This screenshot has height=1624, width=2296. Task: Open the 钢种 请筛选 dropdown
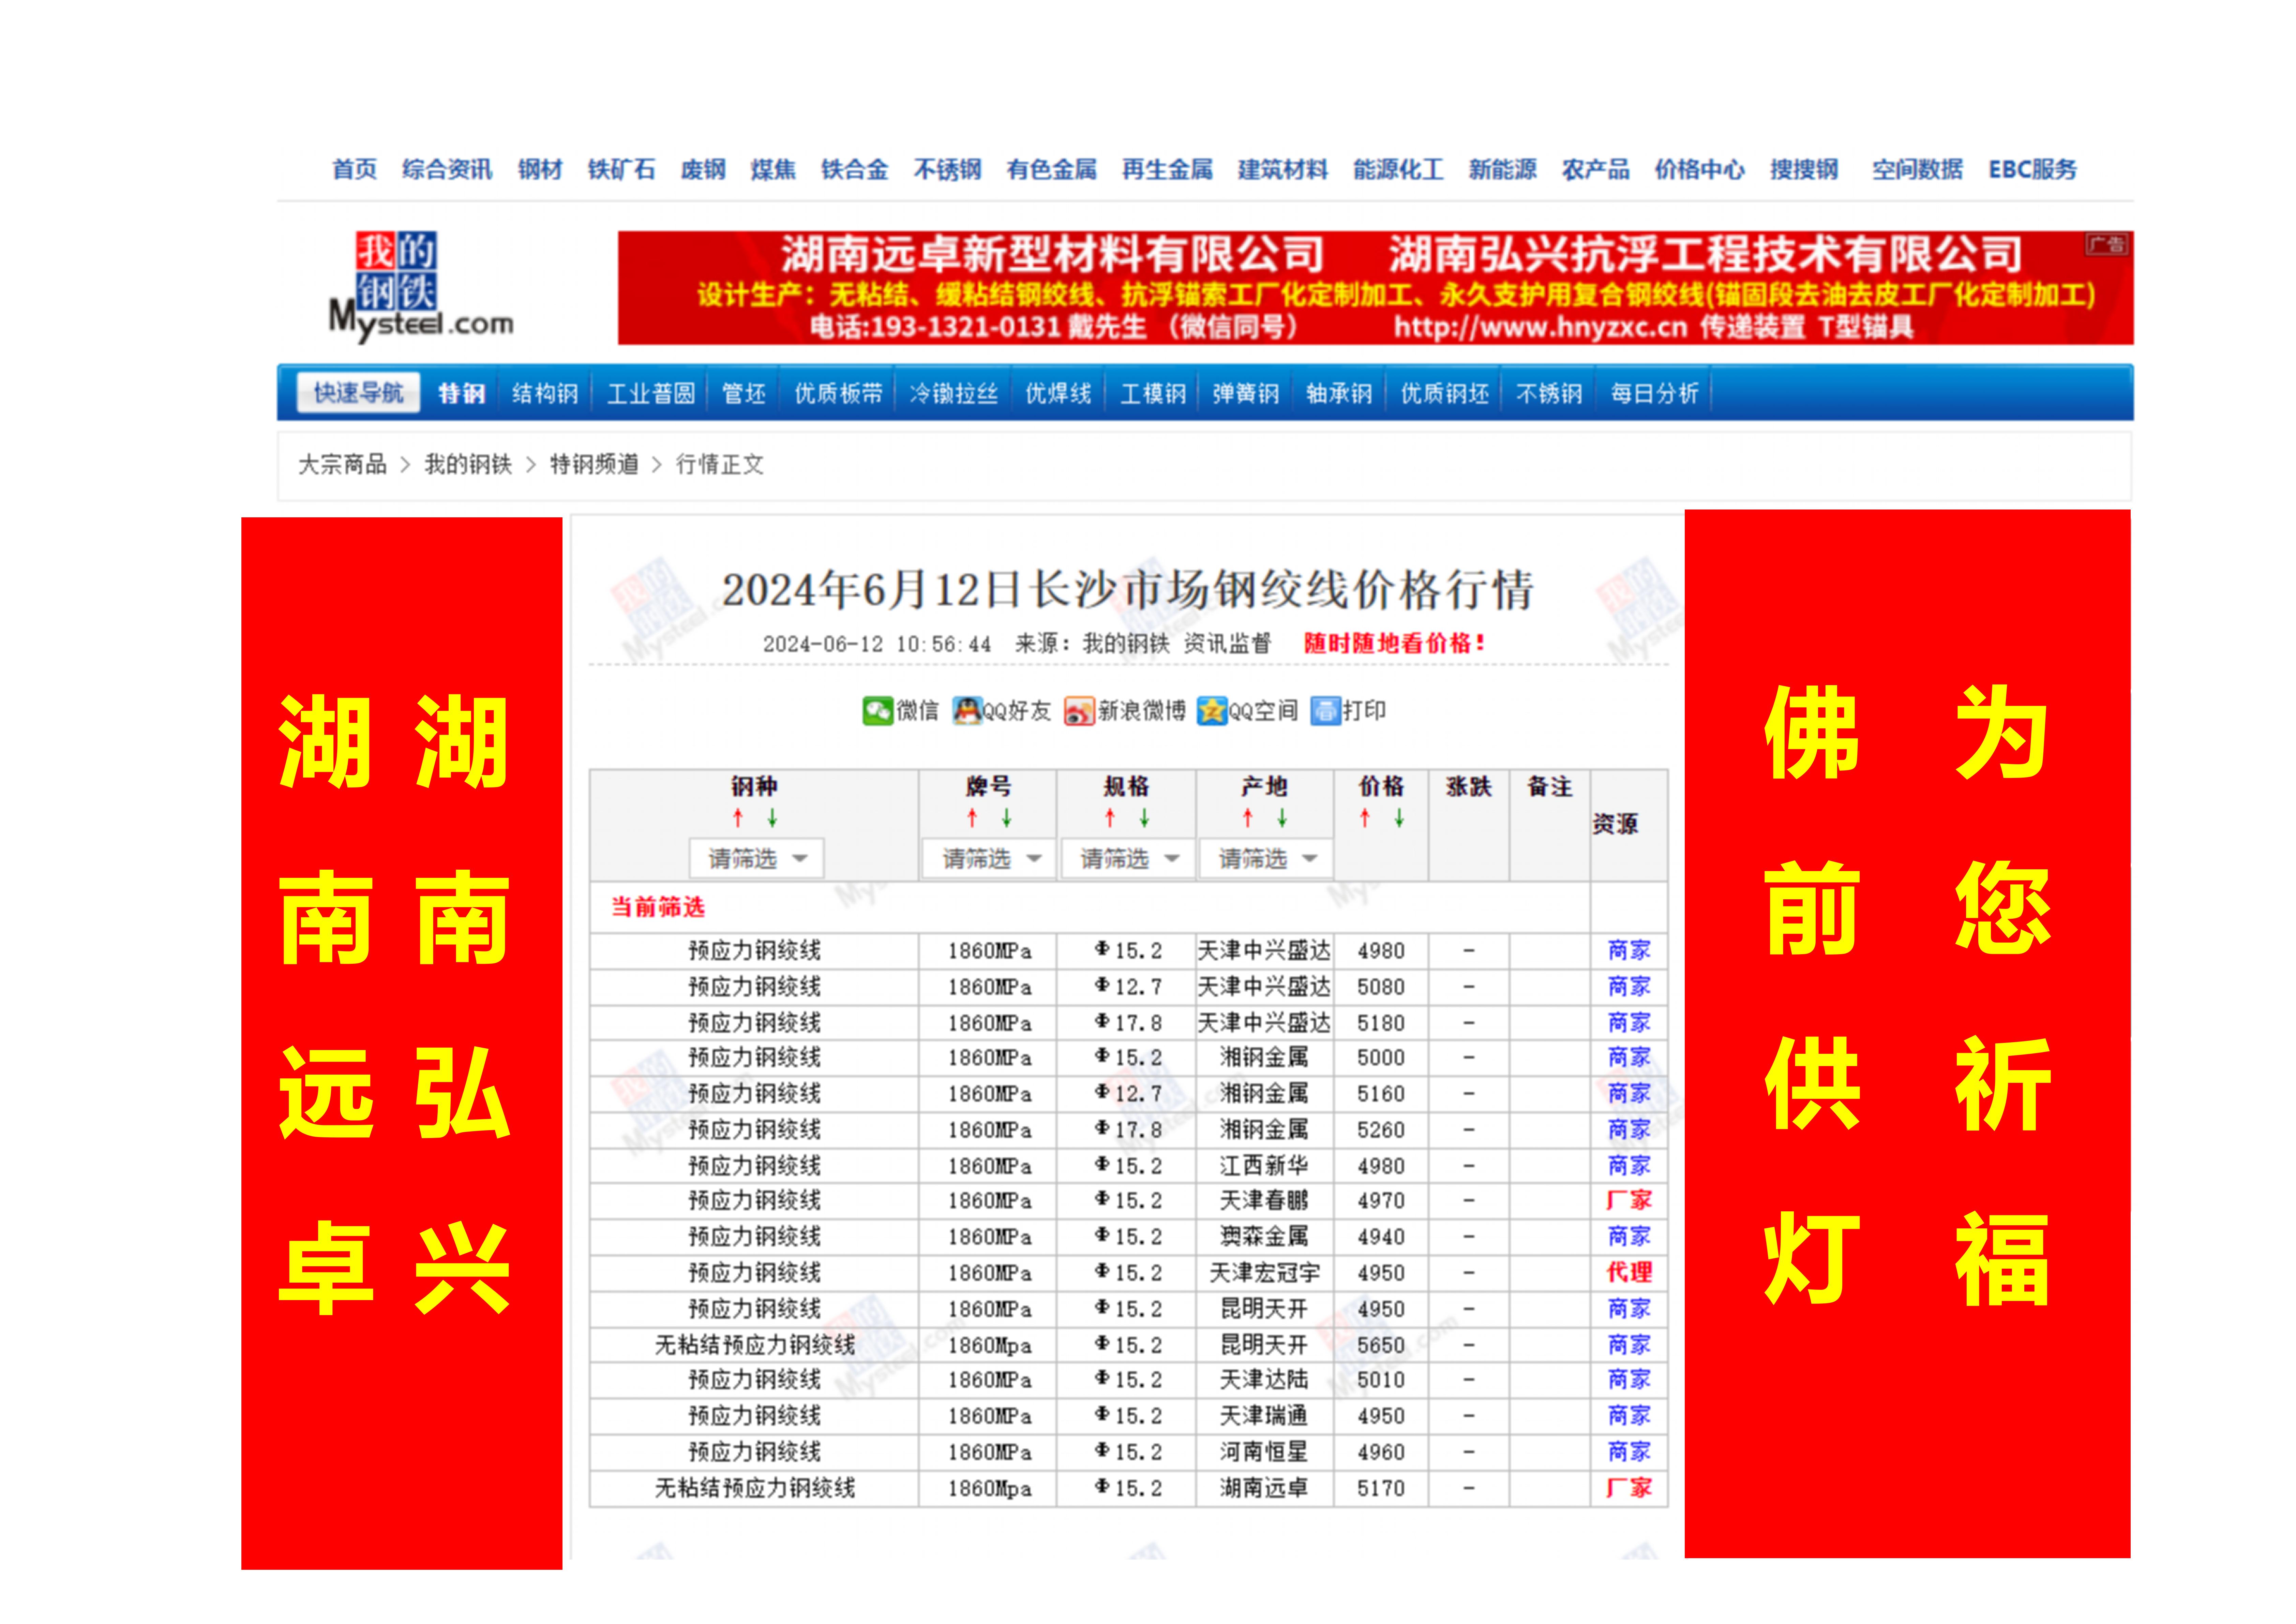click(x=757, y=858)
